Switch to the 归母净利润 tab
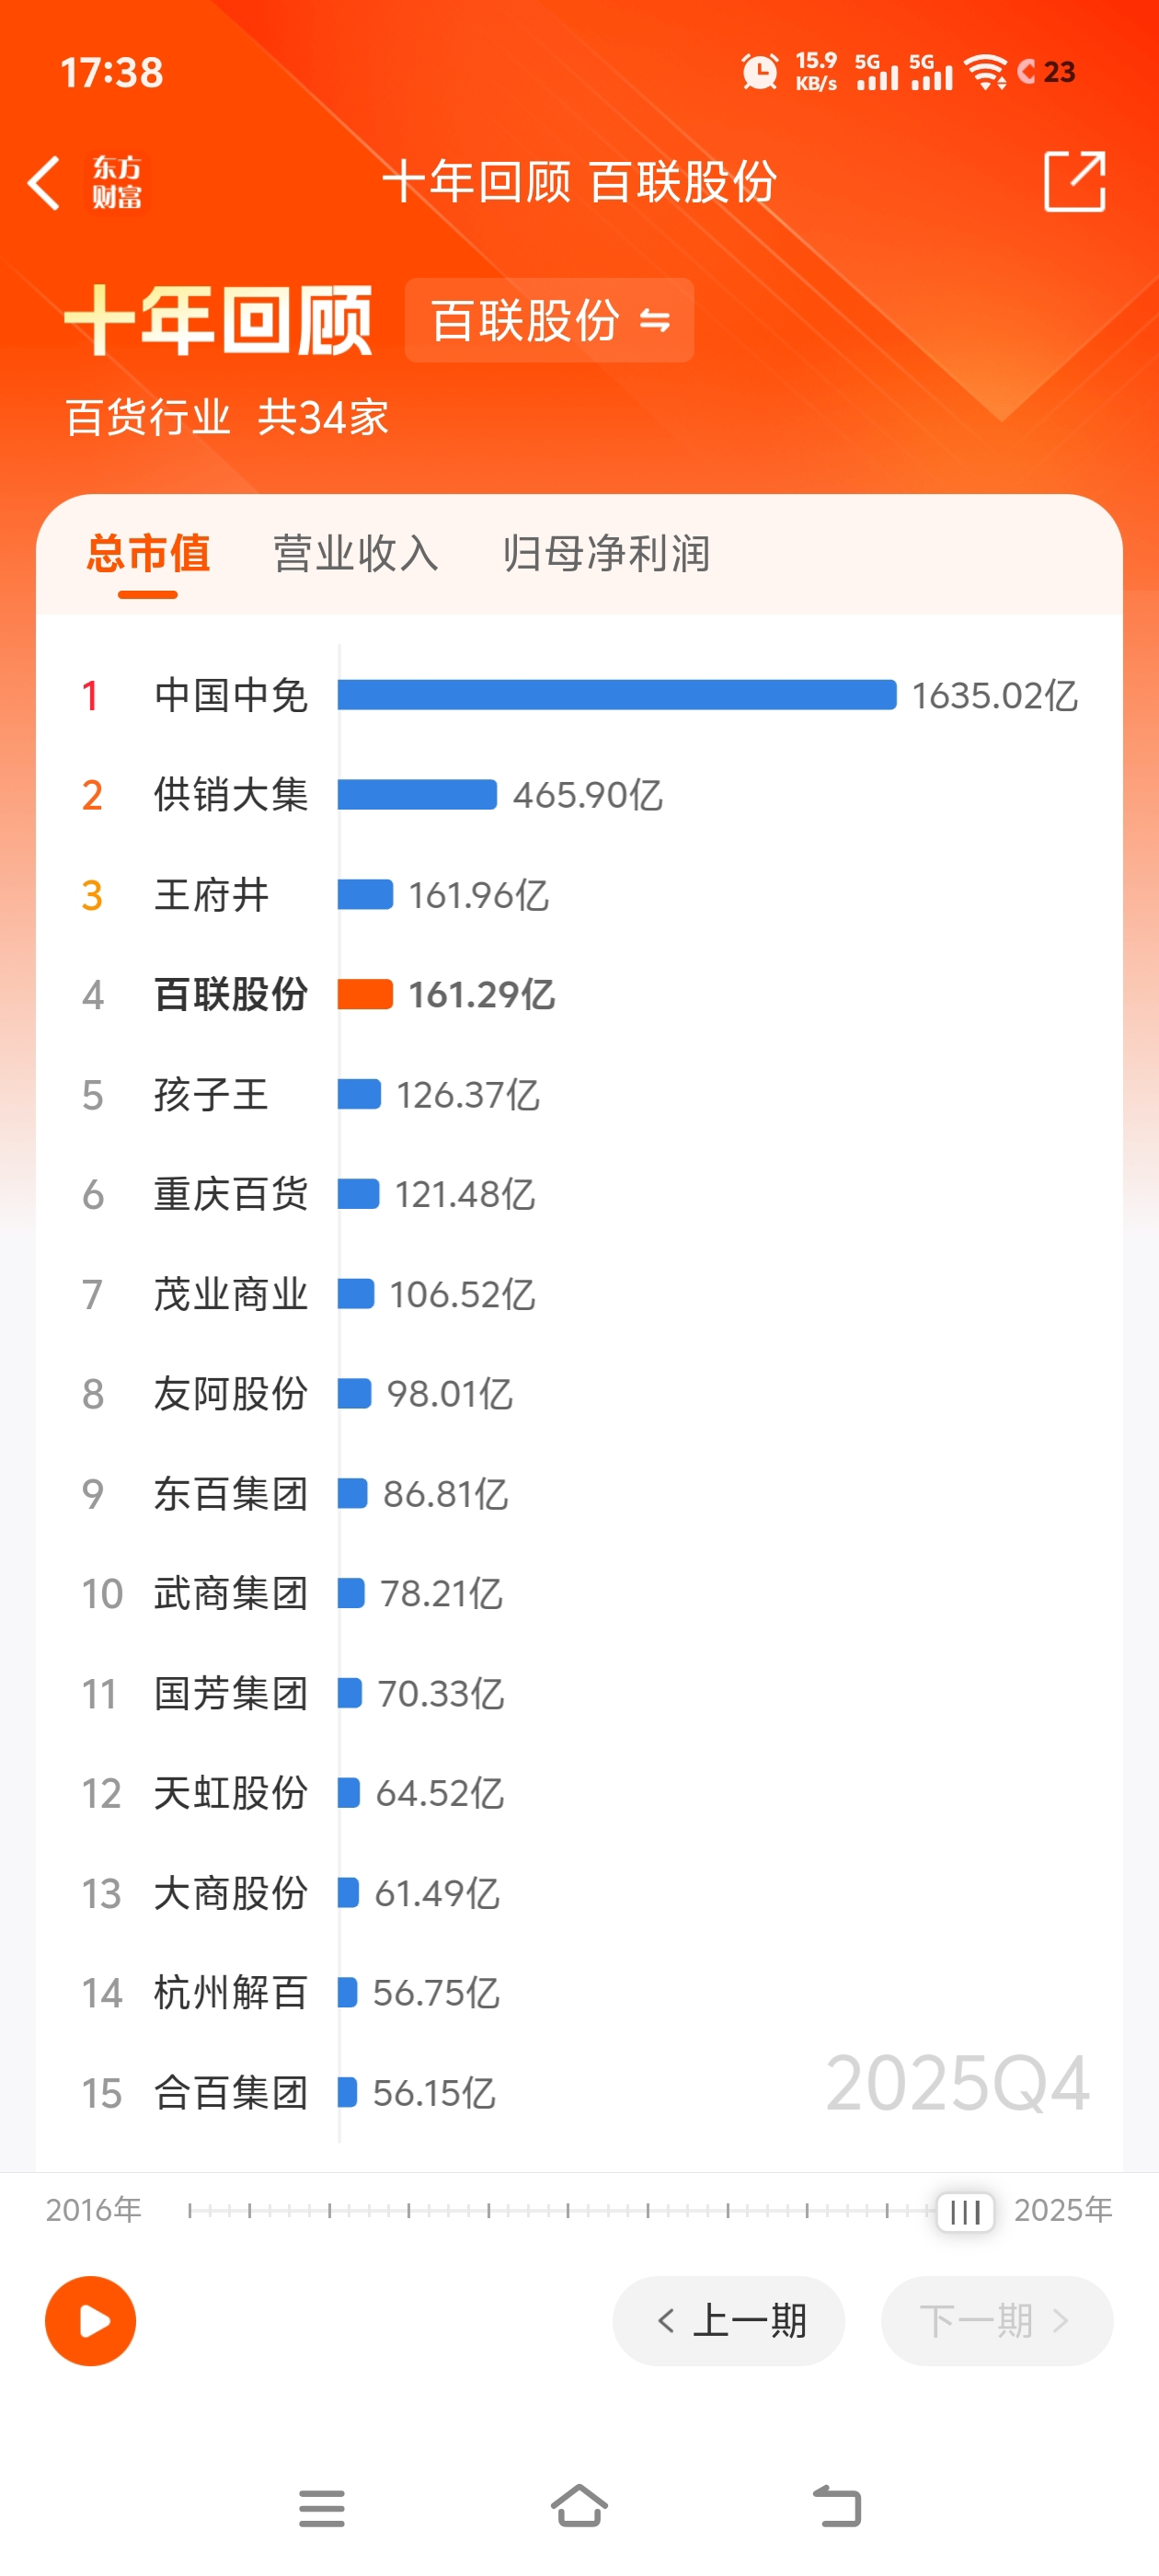Image resolution: width=1159 pixels, height=2576 pixels. tap(606, 553)
